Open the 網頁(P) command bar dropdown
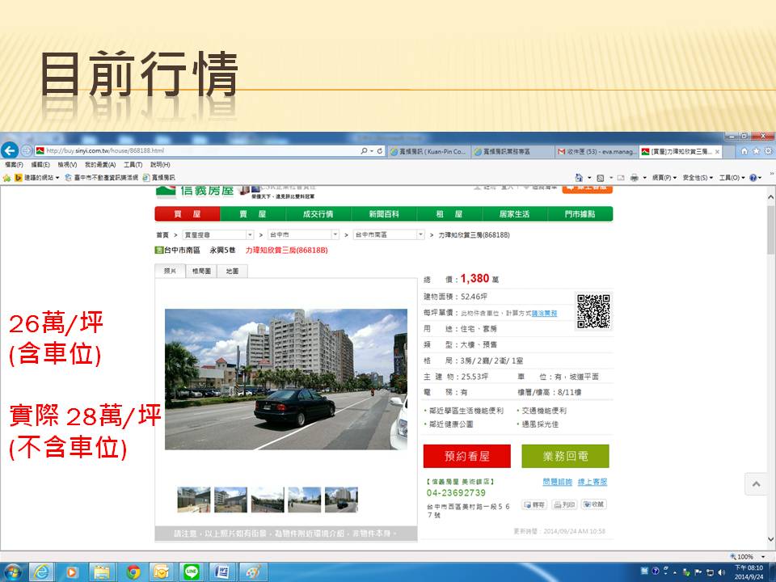The width and height of the screenshot is (776, 582). click(x=664, y=178)
